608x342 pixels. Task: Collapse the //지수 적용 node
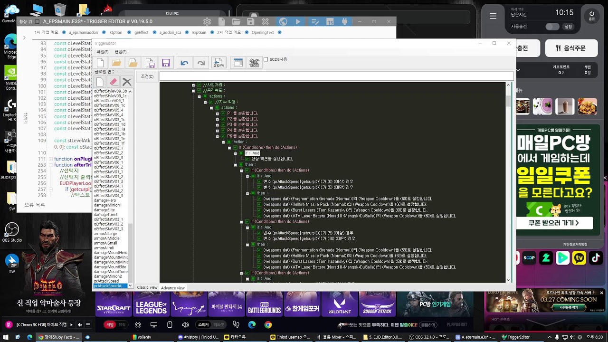(205, 102)
